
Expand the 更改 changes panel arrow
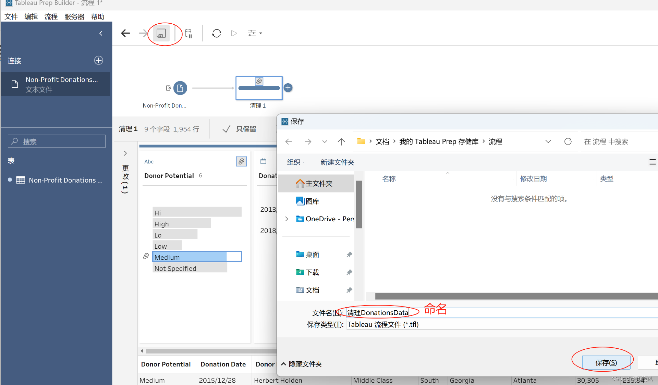coord(125,153)
